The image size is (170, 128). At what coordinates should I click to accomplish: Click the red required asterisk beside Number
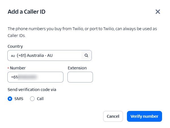click(x=8, y=68)
